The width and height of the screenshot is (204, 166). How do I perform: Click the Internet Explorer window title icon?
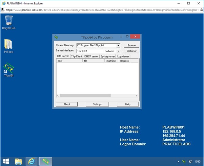(x=4, y=3)
